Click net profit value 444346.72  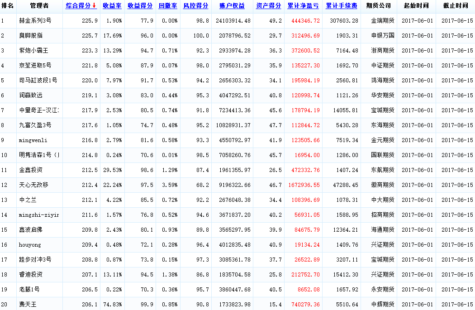click(305, 21)
